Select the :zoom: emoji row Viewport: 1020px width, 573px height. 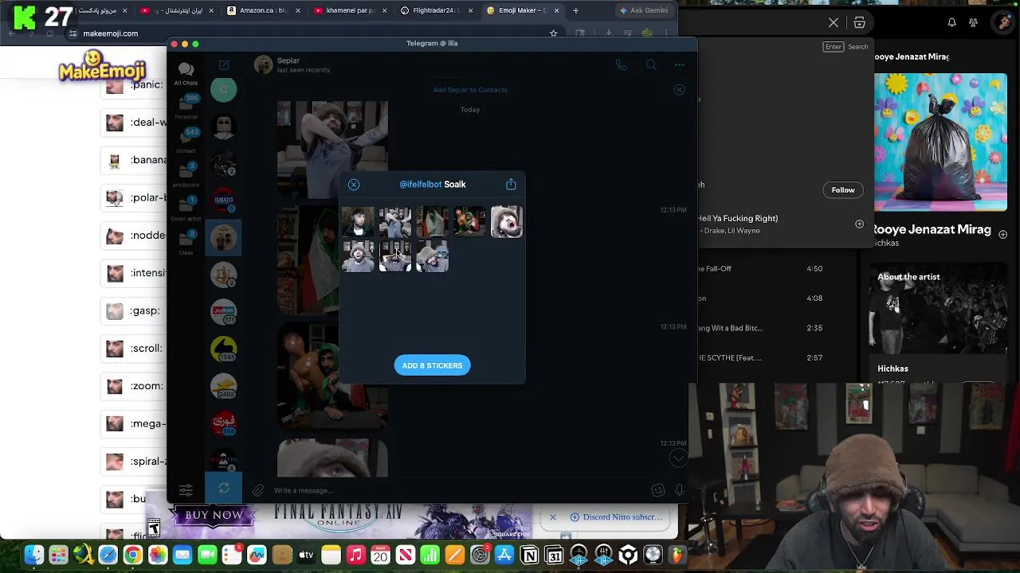point(135,386)
